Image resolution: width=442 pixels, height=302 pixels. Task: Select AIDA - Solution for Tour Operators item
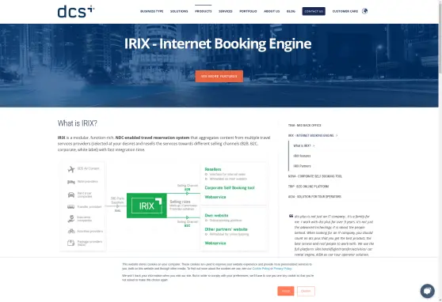314,196
